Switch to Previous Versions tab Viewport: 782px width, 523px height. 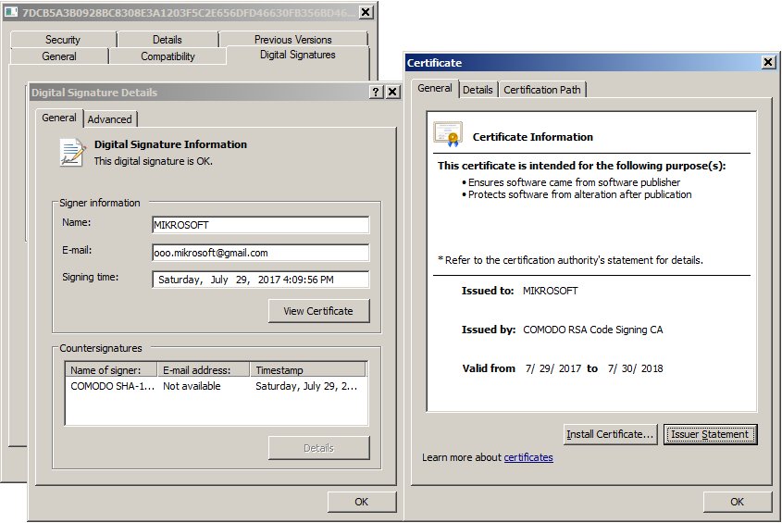click(293, 40)
